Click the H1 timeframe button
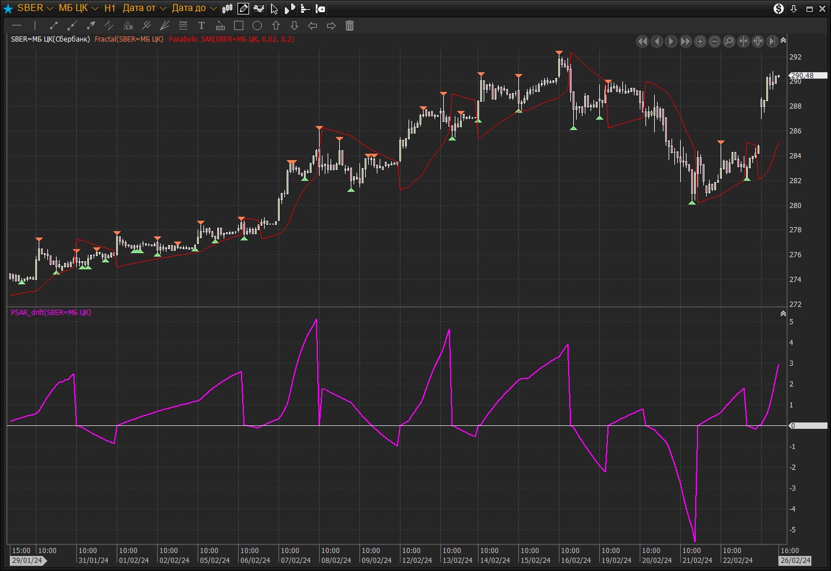This screenshot has height=571, width=831. click(x=110, y=8)
